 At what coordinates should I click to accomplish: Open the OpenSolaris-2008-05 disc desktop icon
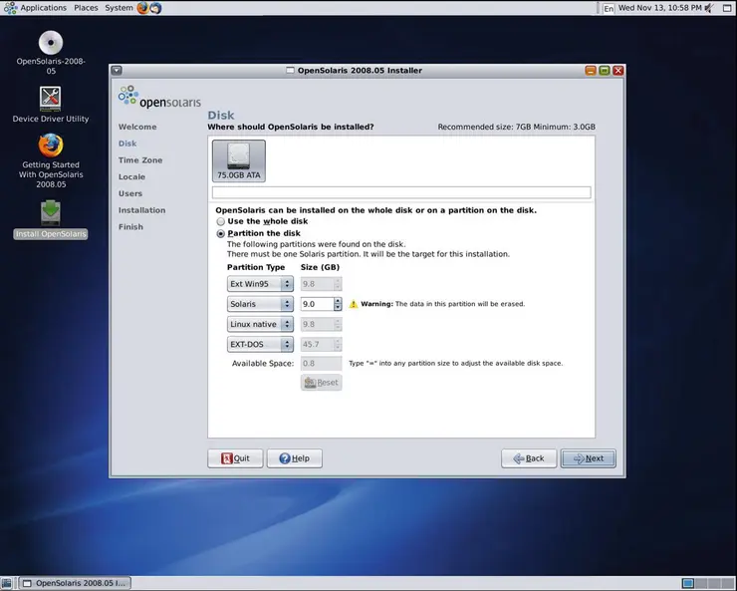click(x=51, y=43)
